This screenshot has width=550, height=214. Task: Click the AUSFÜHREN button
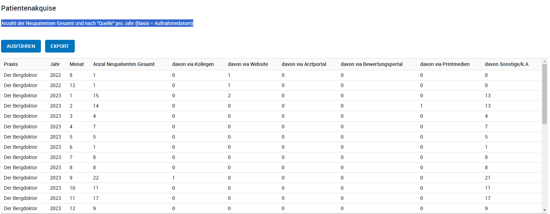click(x=21, y=46)
